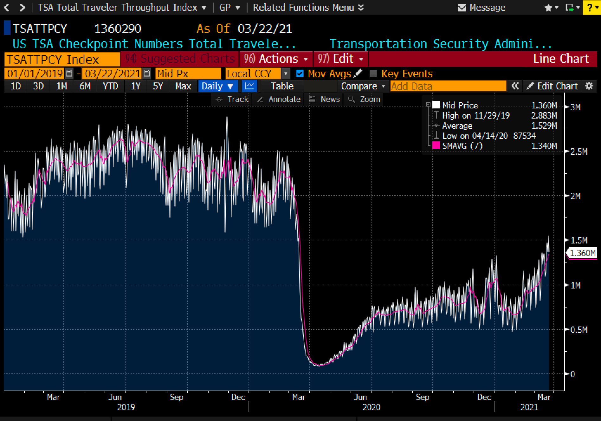Select the 1M range tab
This screenshot has height=421, width=601.
point(61,86)
